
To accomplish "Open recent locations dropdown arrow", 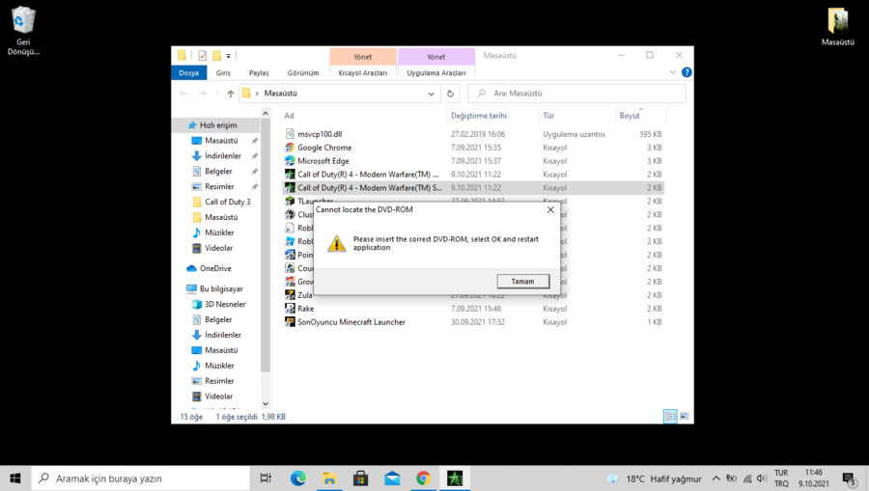I will [217, 94].
